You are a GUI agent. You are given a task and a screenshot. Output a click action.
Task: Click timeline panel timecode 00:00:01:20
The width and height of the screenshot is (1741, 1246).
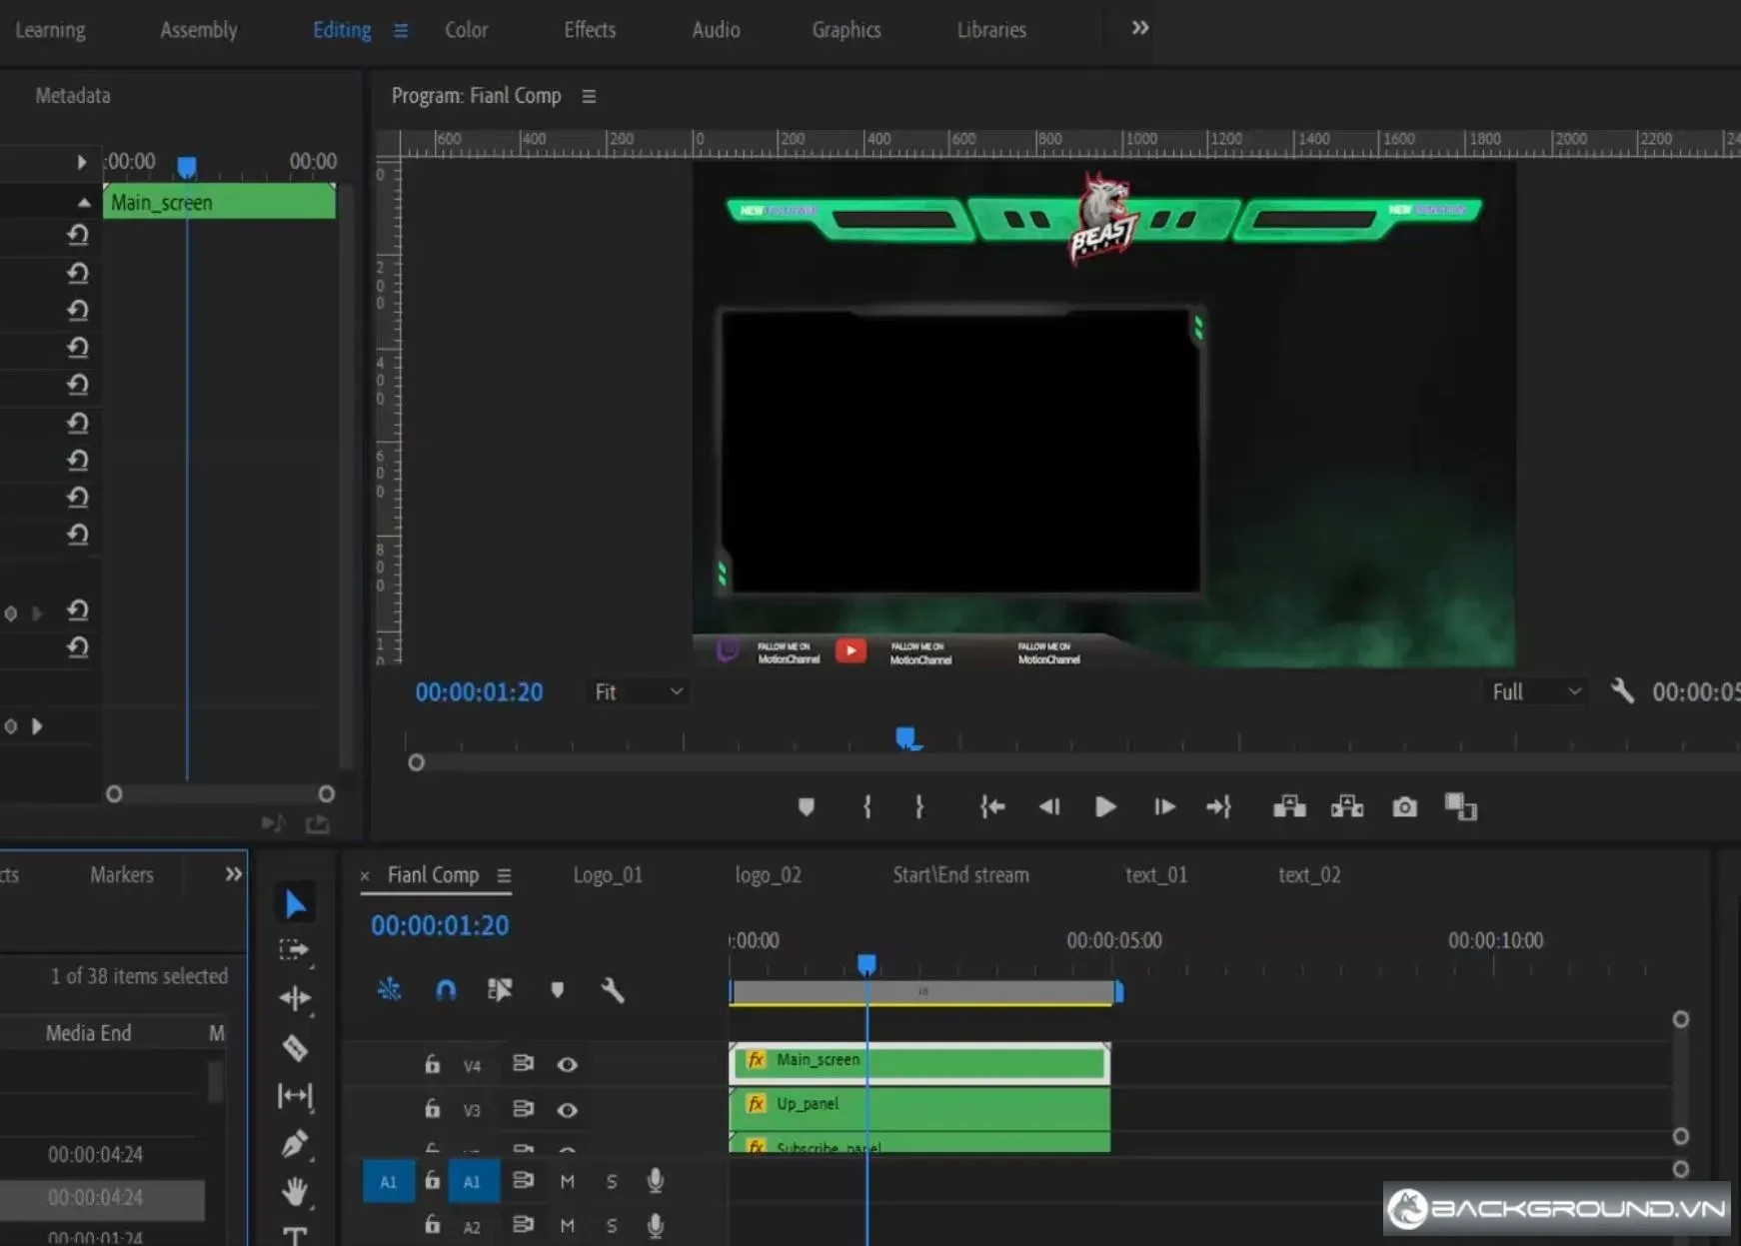pyautogui.click(x=440, y=926)
